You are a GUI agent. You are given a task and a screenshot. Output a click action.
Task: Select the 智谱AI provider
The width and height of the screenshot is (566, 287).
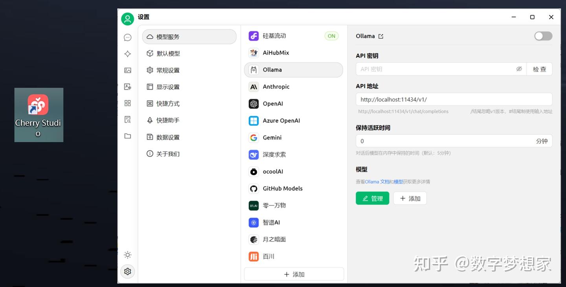[293, 222]
